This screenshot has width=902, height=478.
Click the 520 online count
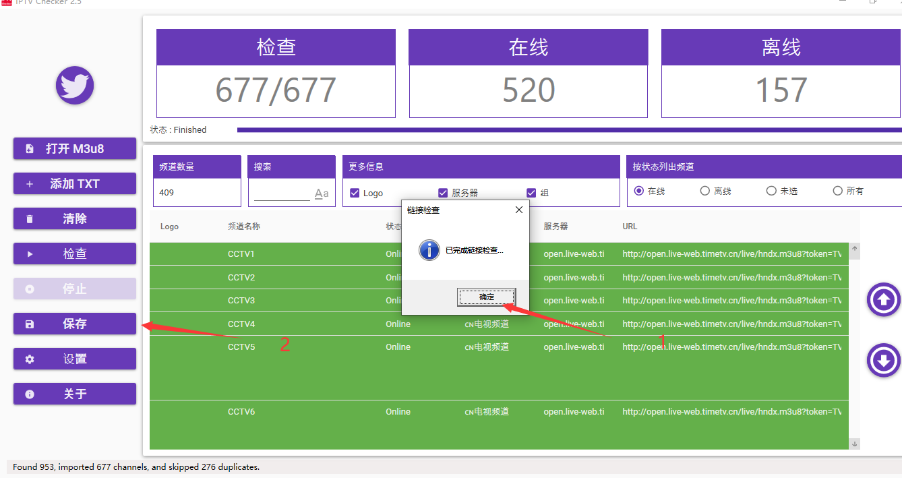coord(529,90)
